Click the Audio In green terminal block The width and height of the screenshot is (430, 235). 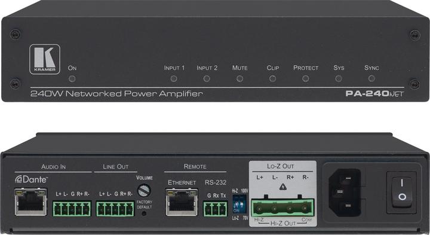tap(72, 209)
